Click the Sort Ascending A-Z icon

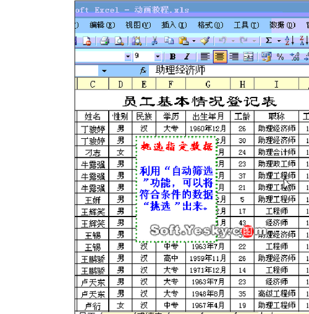[289, 41]
